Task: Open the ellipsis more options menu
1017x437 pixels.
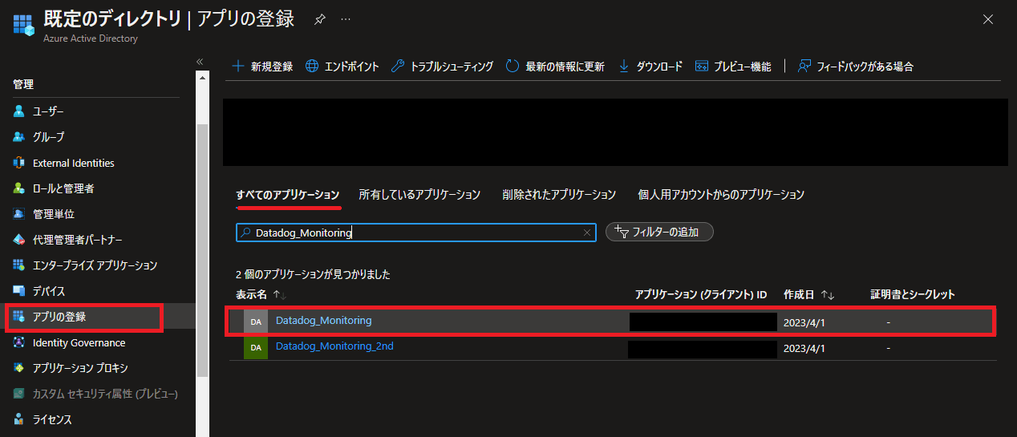Action: 346,19
